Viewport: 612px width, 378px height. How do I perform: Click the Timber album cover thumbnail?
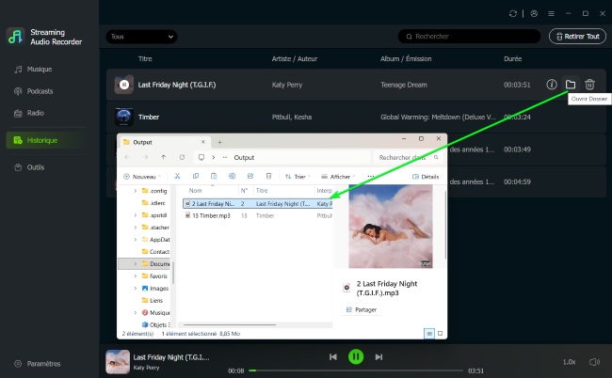click(x=124, y=117)
